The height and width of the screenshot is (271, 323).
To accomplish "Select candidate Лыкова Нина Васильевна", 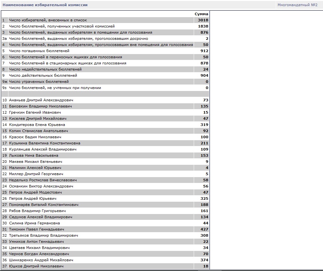I will coord(34,155).
